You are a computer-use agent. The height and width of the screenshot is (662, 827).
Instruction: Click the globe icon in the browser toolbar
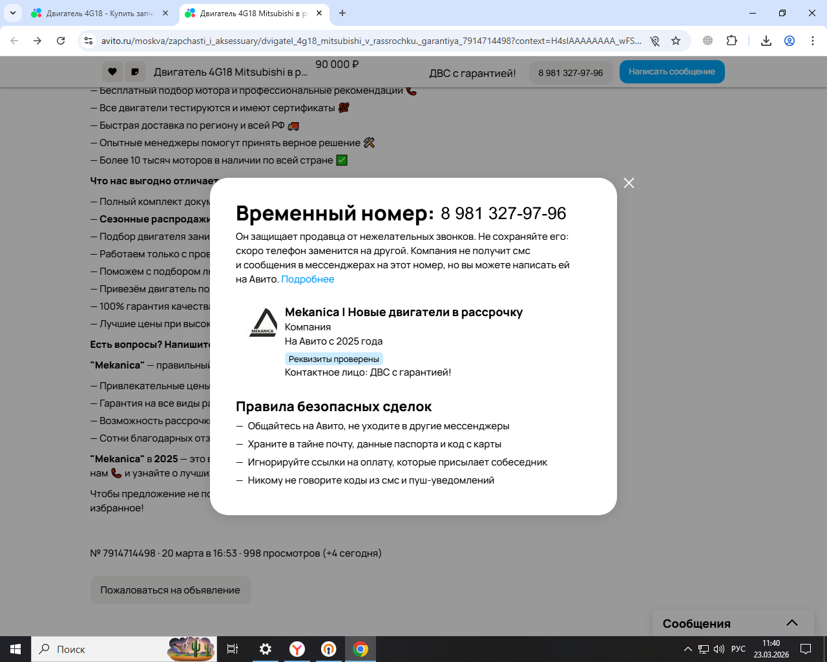(708, 41)
